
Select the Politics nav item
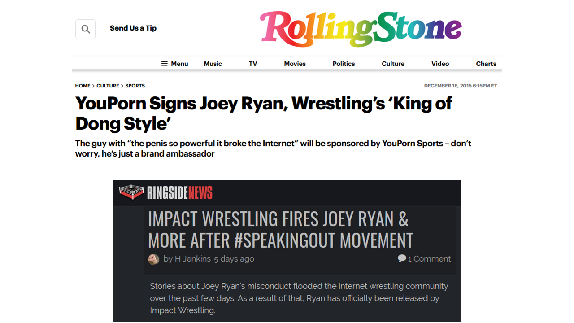coord(344,64)
